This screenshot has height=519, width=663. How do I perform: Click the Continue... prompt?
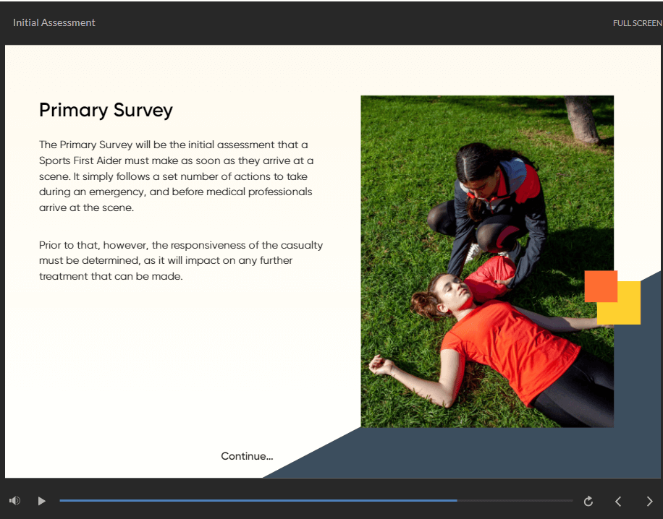[247, 456]
